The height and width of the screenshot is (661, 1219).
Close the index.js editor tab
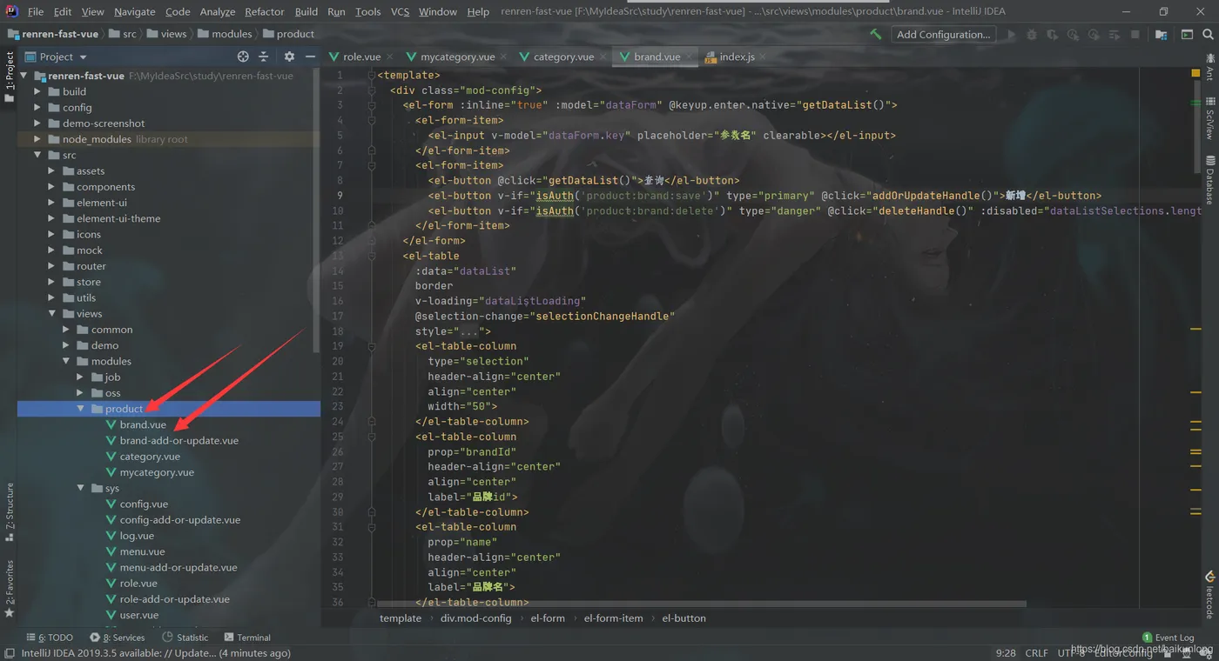pos(764,57)
